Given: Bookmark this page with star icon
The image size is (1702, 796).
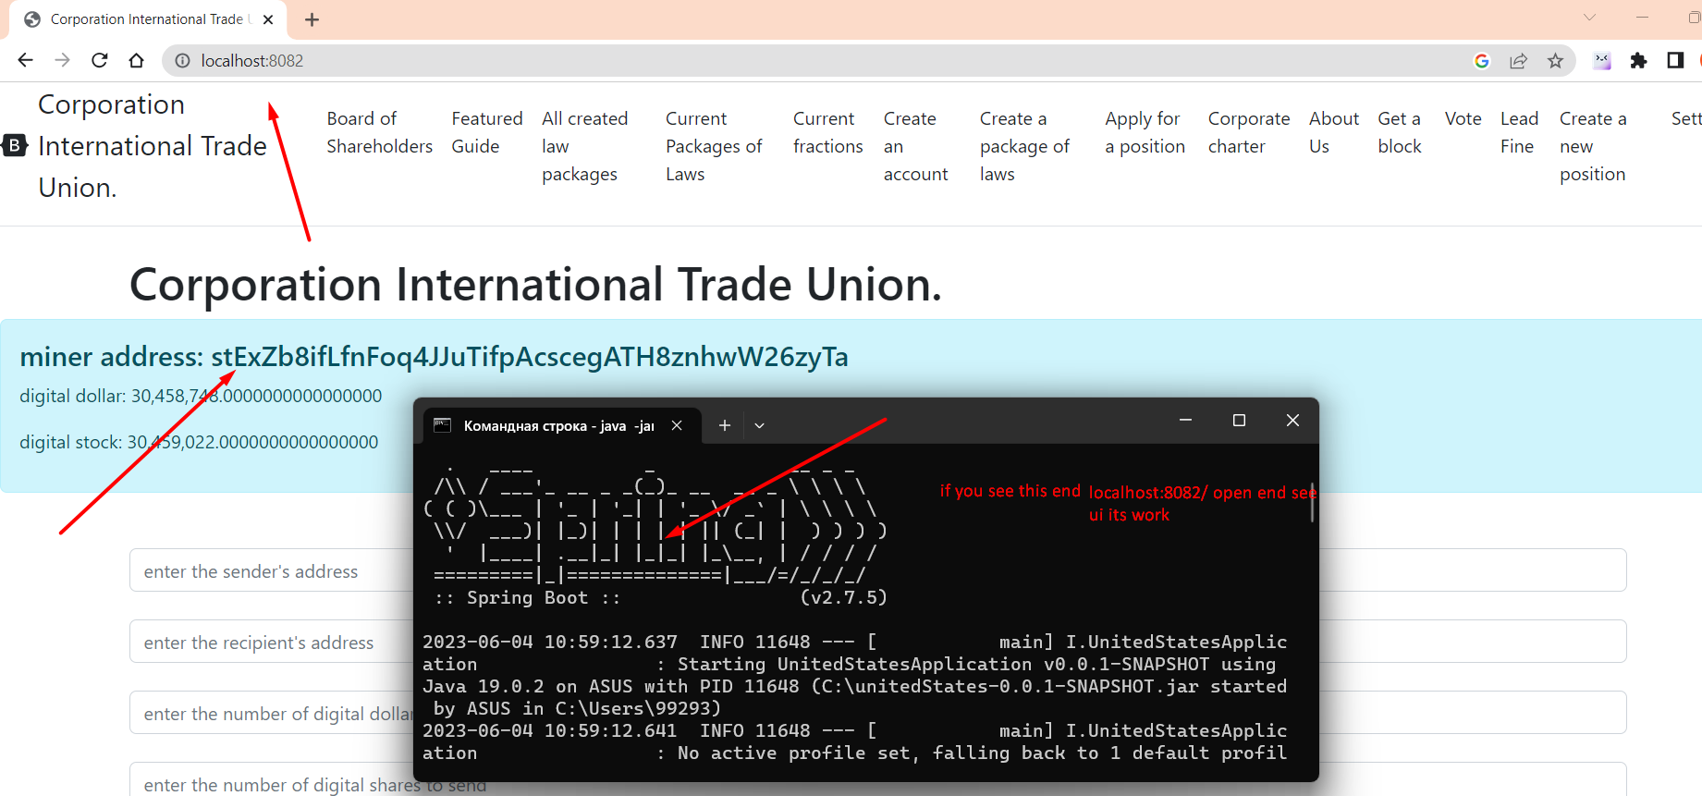Looking at the screenshot, I should (1555, 61).
